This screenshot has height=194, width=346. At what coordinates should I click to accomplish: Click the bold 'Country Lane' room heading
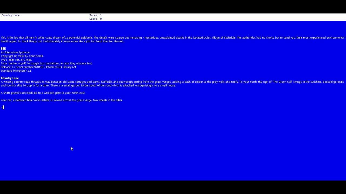(10, 78)
